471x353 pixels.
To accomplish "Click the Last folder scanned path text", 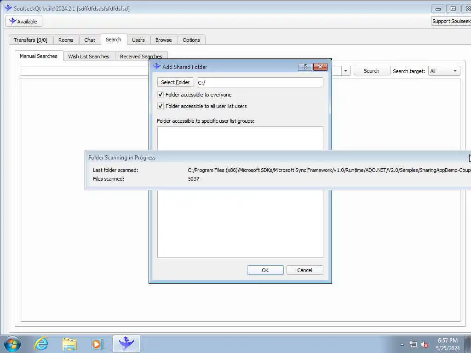I will [x=329, y=170].
